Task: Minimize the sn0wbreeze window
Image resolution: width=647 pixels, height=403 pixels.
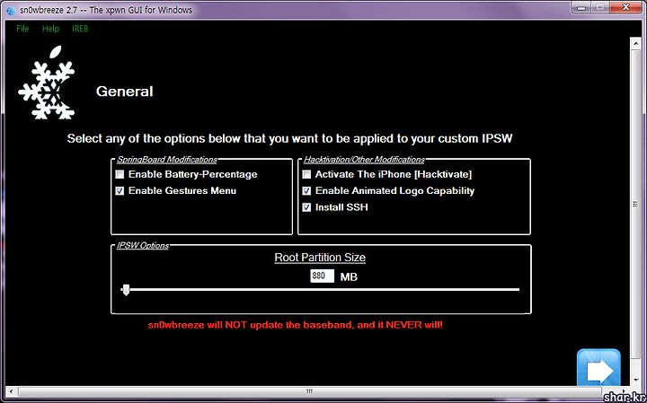Action: (581, 7)
